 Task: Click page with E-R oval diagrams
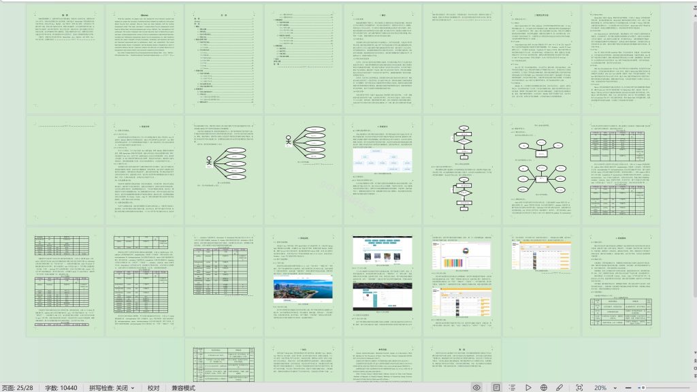pos(541,170)
